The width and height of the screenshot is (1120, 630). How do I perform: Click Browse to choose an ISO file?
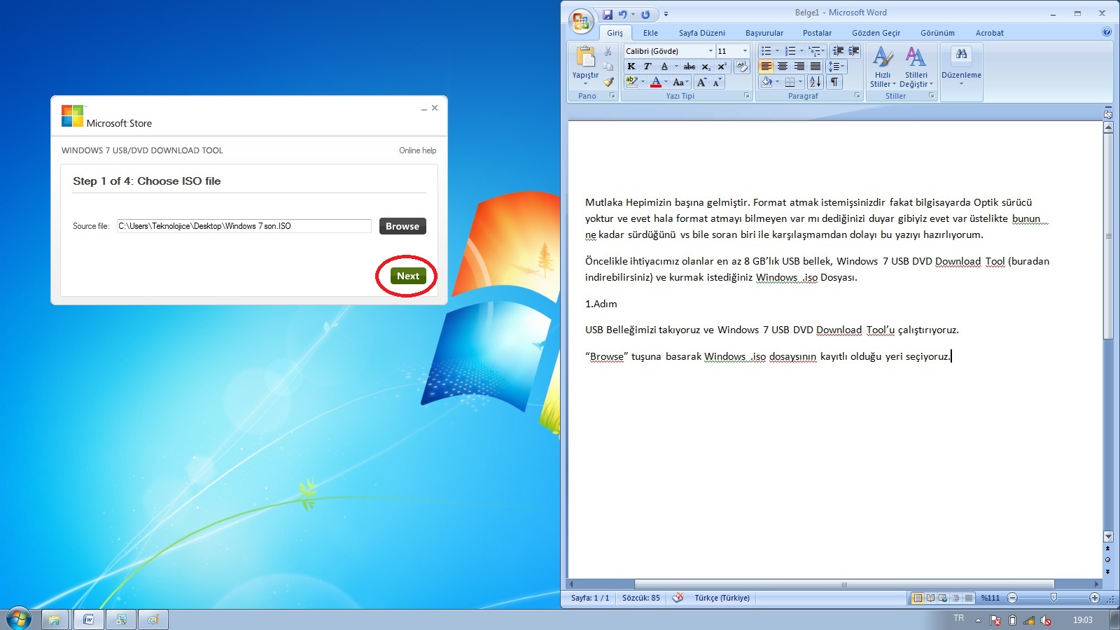[x=402, y=226]
